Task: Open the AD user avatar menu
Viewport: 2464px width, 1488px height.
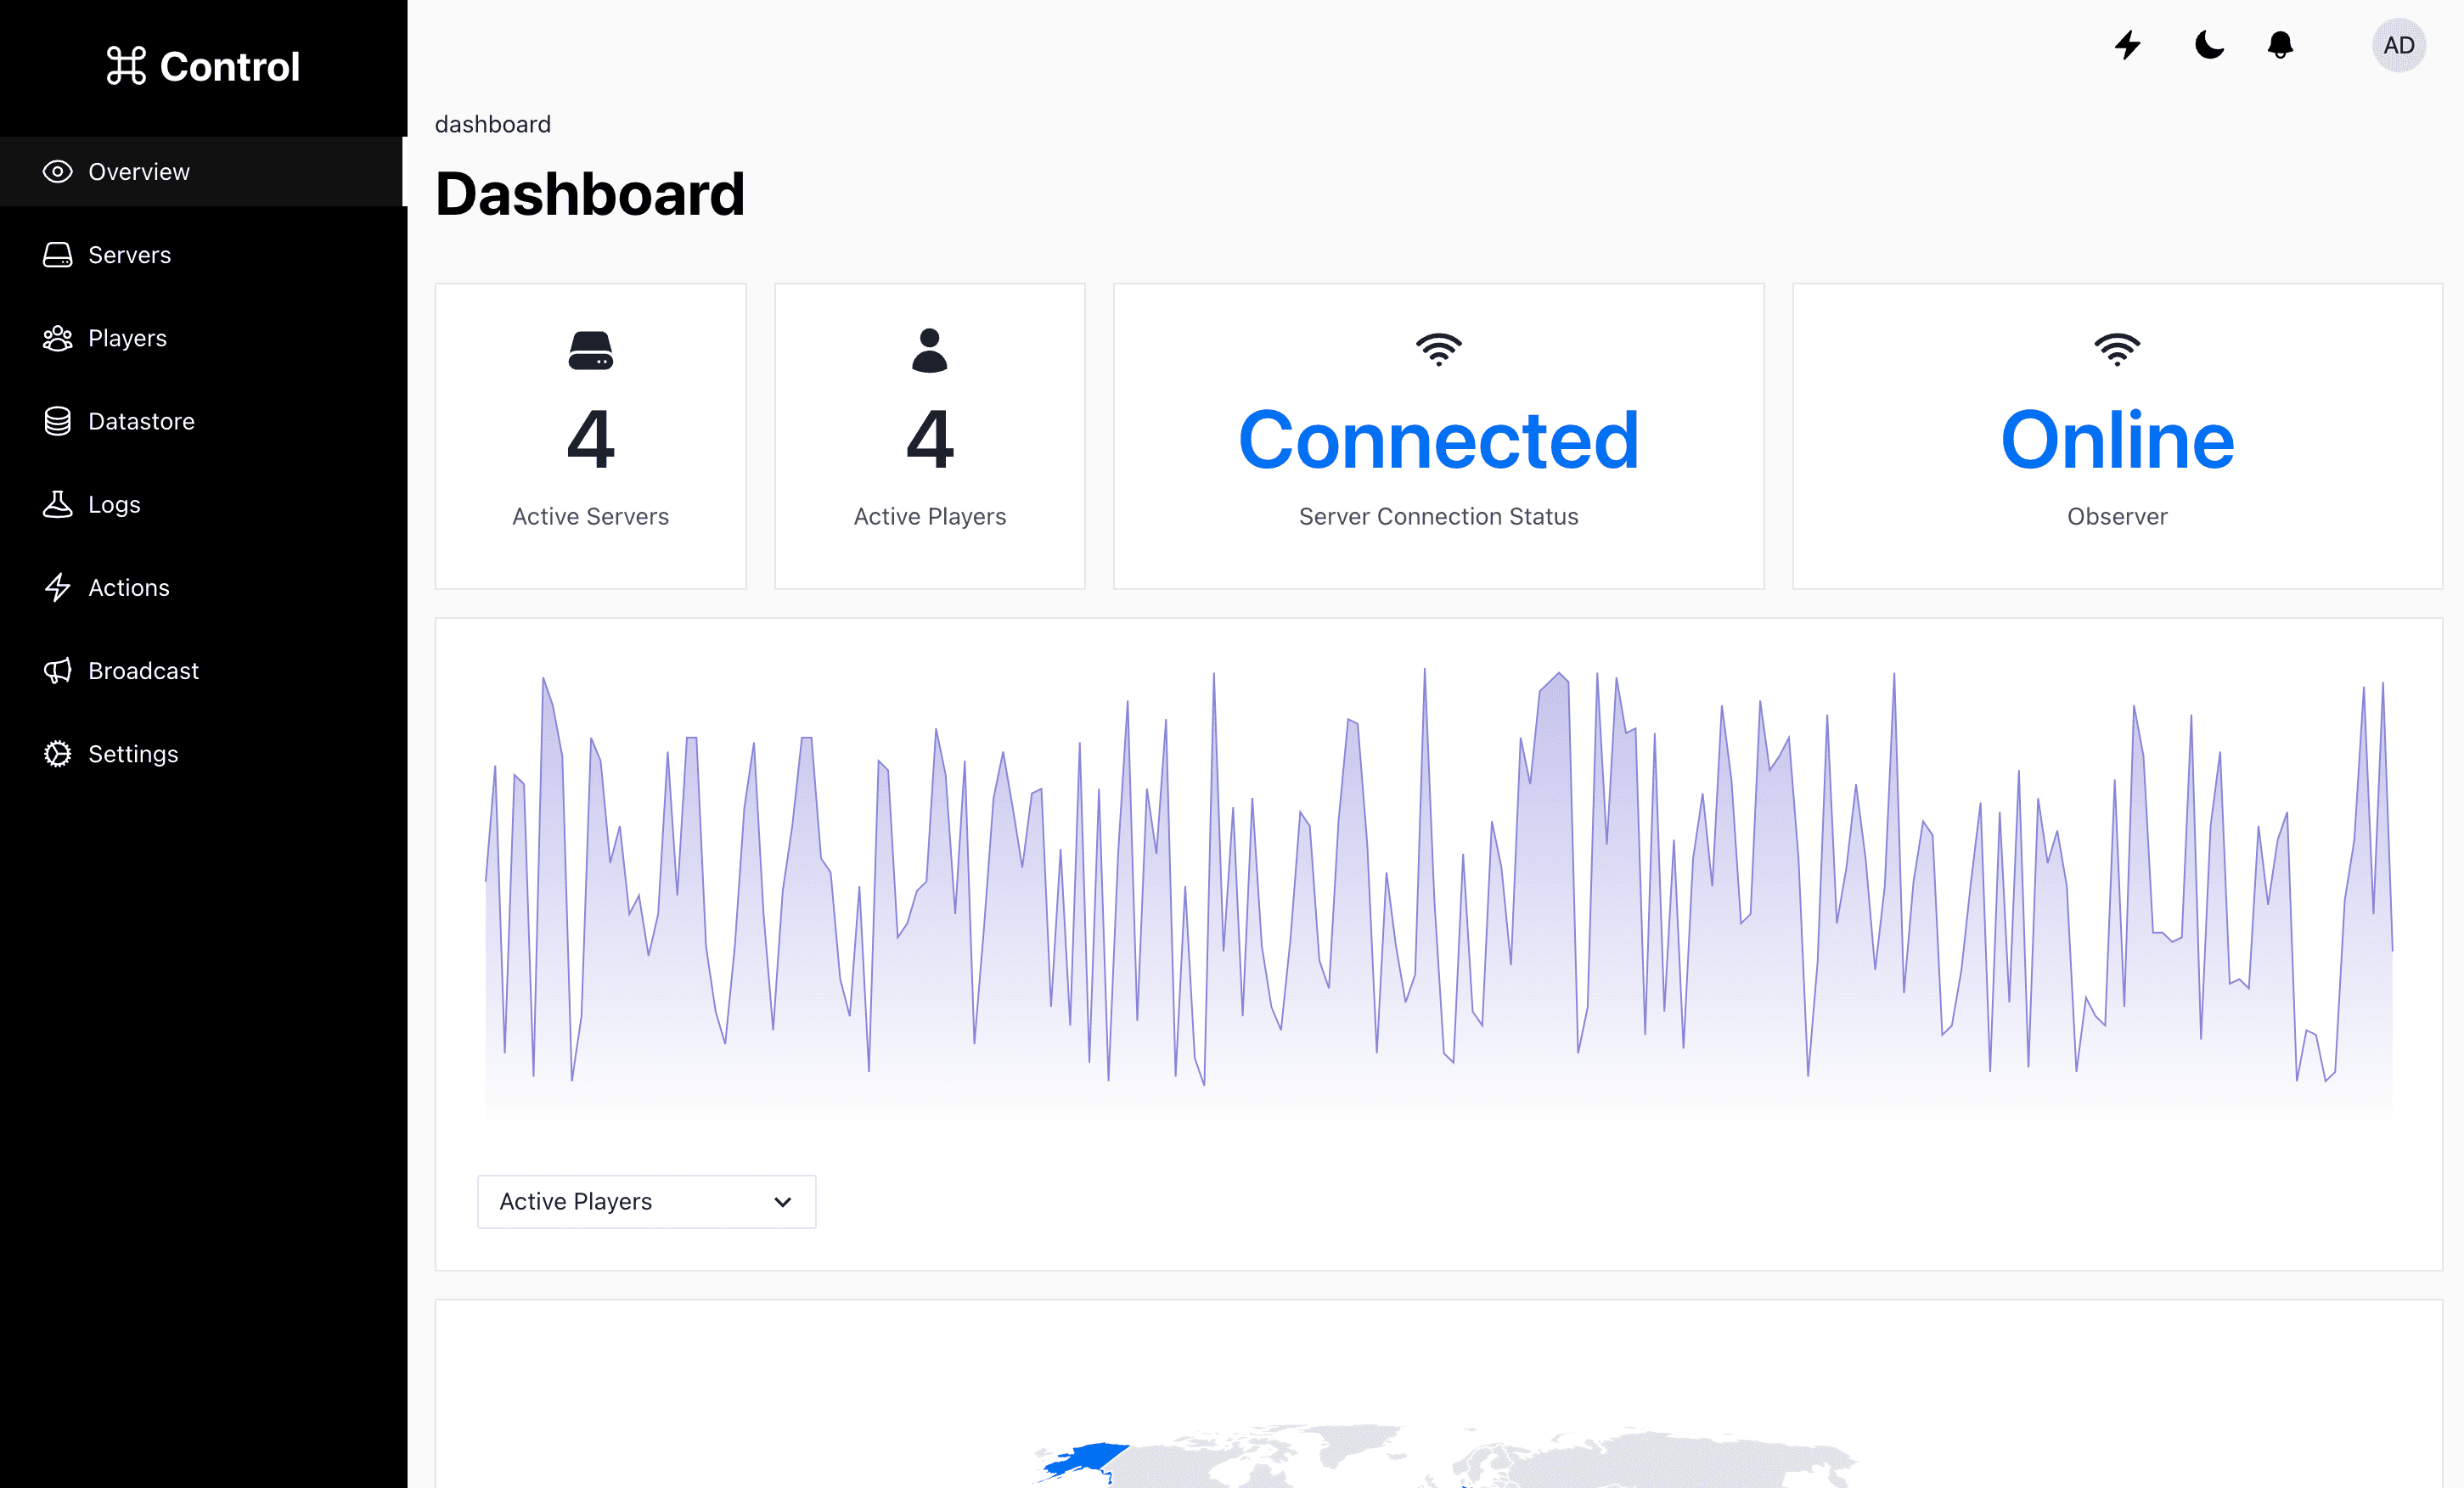Action: pyautogui.click(x=2398, y=45)
